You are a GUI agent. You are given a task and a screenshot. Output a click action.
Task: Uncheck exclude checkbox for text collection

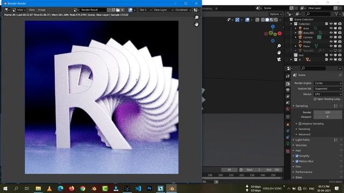click(326, 55)
